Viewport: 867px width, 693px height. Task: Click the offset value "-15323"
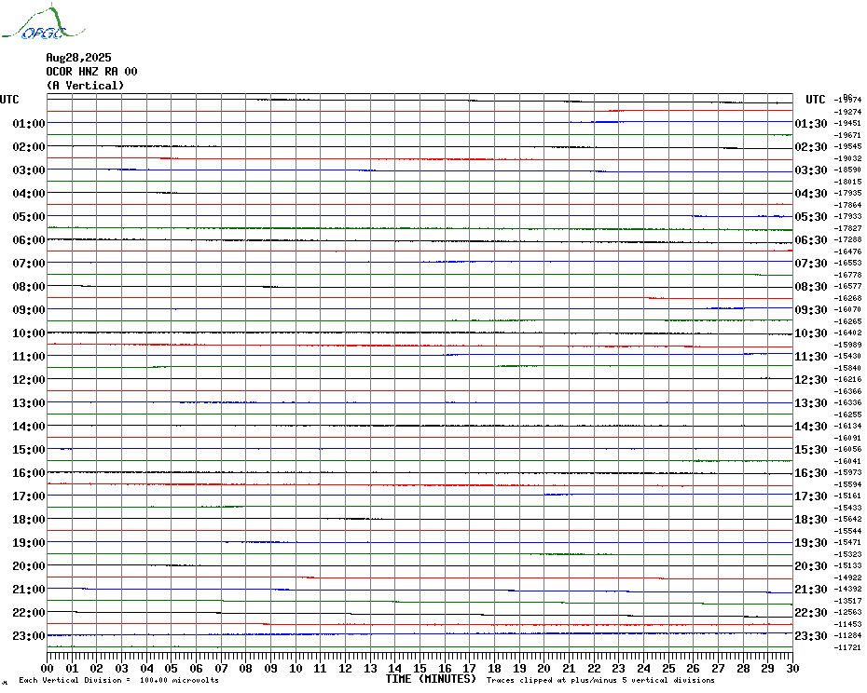pos(847,554)
